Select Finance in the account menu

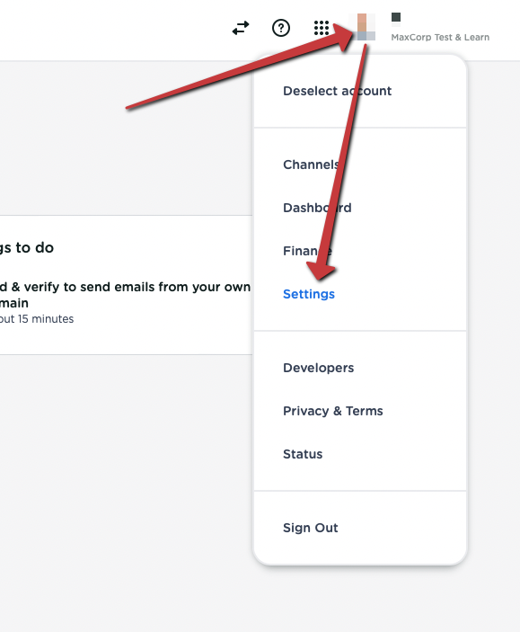pos(307,251)
